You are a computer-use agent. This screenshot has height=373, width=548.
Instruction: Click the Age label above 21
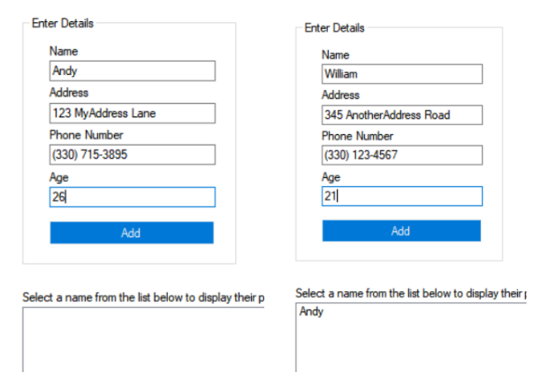pos(331,177)
